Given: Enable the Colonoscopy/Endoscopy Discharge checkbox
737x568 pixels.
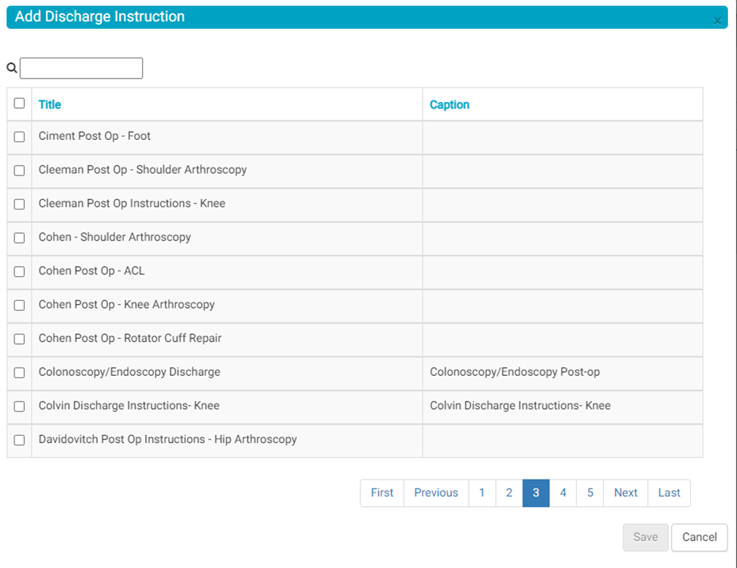Looking at the screenshot, I should pyautogui.click(x=20, y=373).
